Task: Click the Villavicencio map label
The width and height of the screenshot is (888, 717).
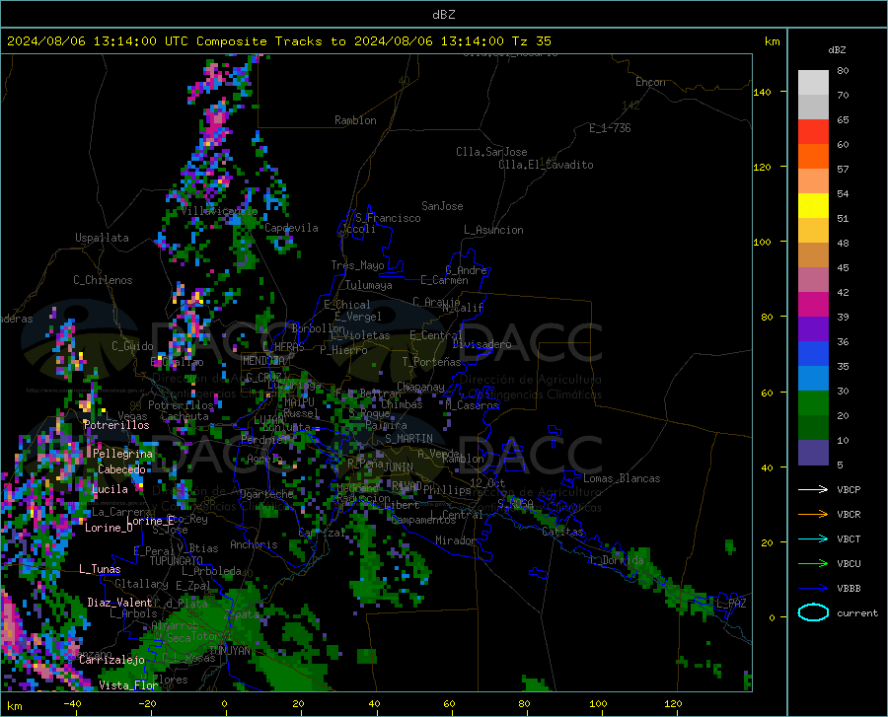Action: pos(220,211)
